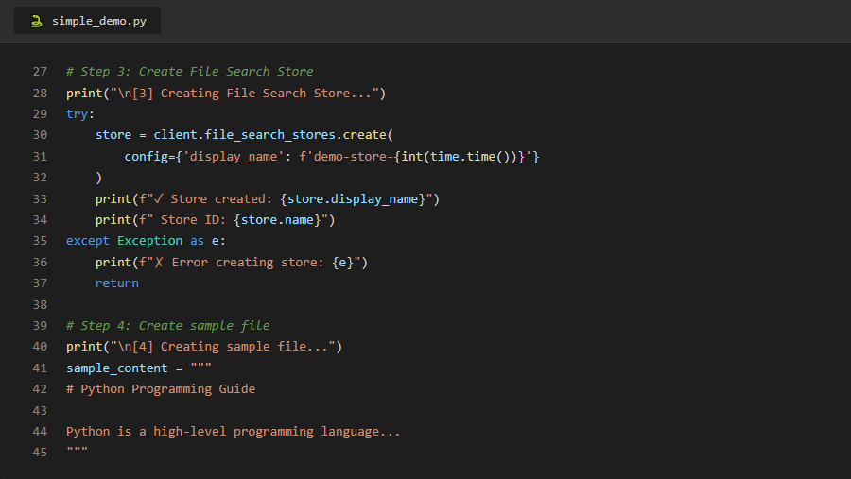The width and height of the screenshot is (851, 479).
Task: Click line number 35 in the gutter
Action: [40, 240]
